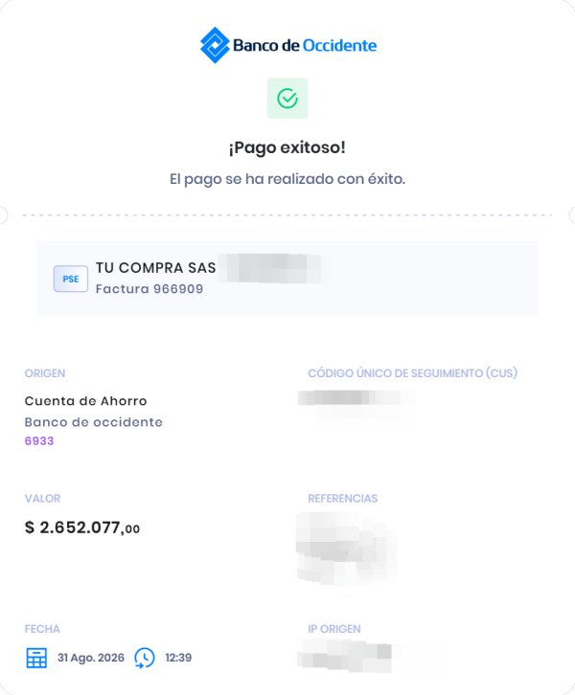Click the Banco de Occidente wordmark text
575x695 pixels.
(305, 45)
